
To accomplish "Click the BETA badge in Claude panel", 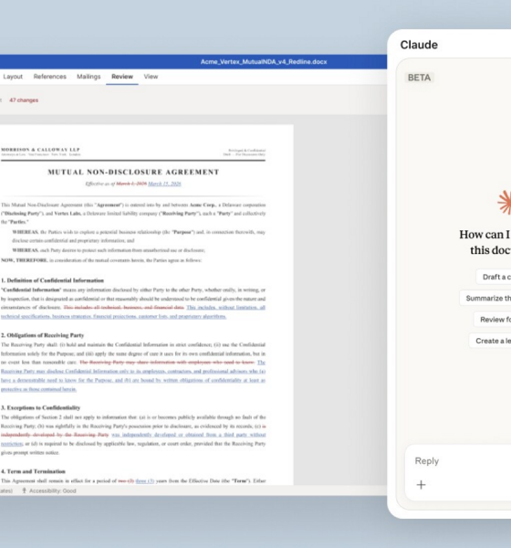I will pos(419,78).
